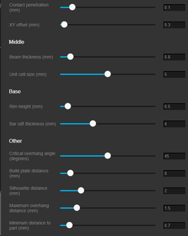Focus the Critical overhang angle value box
Image resolution: width=188 pixels, height=236 pixels.
coord(174,156)
